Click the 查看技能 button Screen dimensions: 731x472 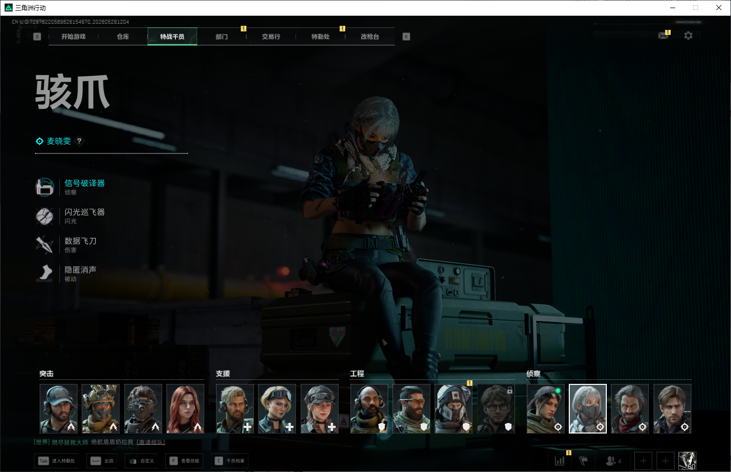coord(185,461)
